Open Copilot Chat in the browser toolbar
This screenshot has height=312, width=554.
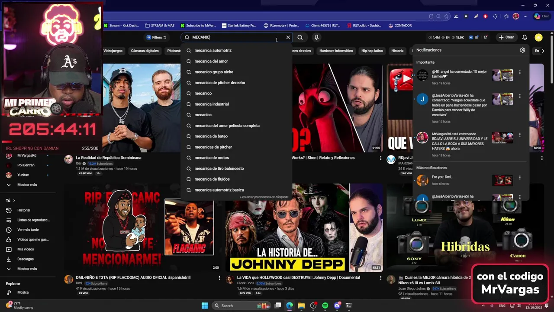click(x=541, y=16)
